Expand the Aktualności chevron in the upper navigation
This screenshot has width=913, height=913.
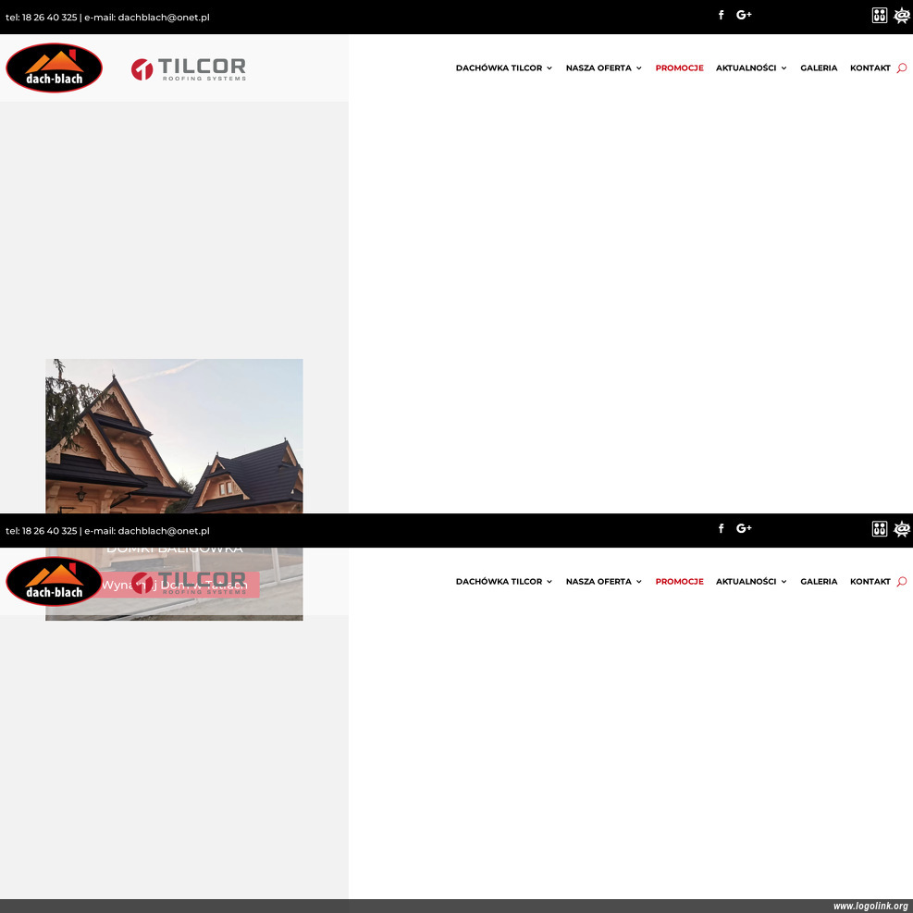click(x=783, y=68)
